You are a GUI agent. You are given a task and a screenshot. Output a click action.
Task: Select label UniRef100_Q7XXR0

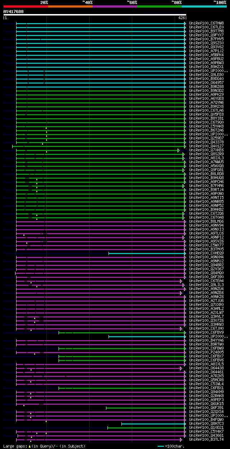206,305
